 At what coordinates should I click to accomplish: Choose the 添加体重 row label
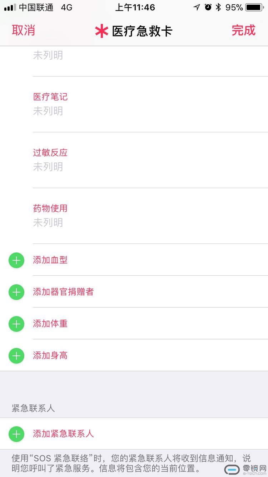tap(50, 324)
